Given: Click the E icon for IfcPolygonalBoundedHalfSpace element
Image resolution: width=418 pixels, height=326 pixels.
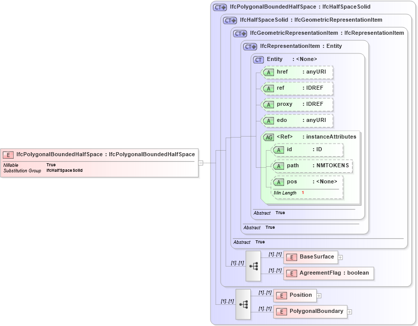Looking at the screenshot, I should pyautogui.click(x=8, y=154).
